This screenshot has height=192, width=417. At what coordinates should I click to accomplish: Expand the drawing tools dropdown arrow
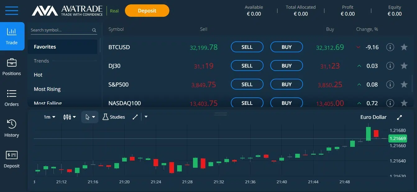click(x=146, y=117)
